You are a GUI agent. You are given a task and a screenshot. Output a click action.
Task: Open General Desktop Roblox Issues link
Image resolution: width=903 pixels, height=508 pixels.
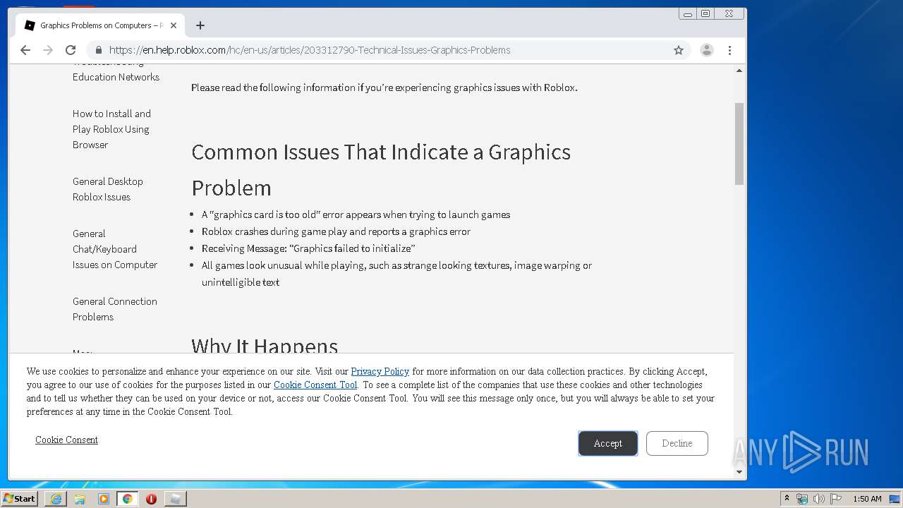[x=108, y=189]
